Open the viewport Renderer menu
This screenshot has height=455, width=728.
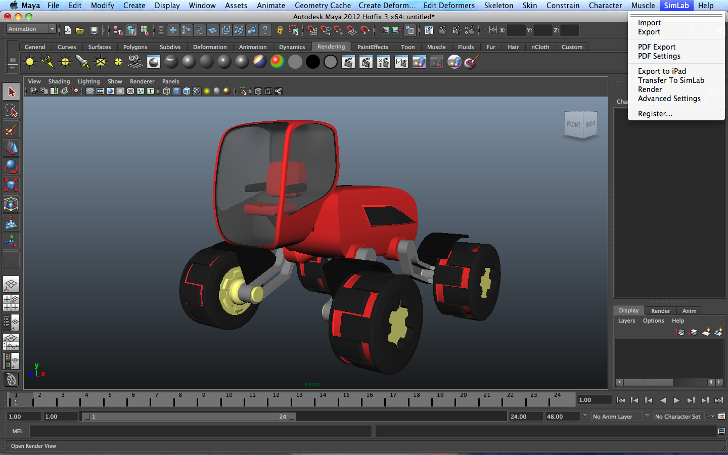click(142, 81)
